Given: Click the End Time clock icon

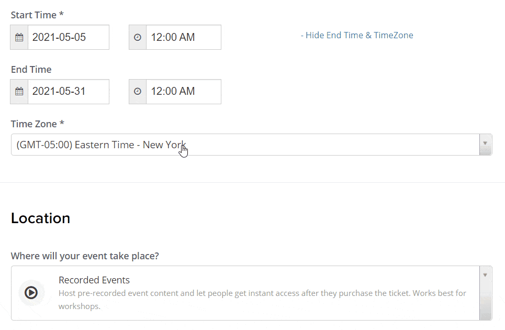Looking at the screenshot, I should [x=138, y=92].
